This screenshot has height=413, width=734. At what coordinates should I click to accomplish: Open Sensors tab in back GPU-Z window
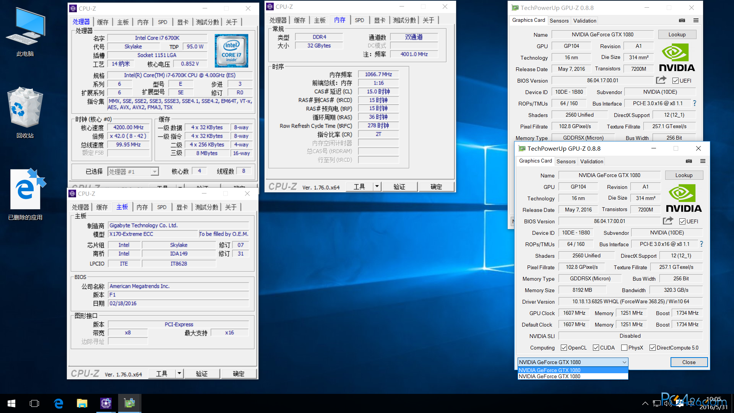coord(559,21)
